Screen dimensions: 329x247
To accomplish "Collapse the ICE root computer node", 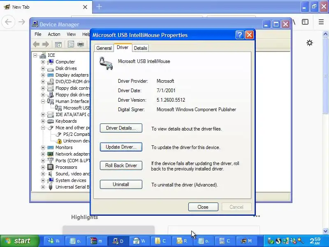I will [35, 55].
